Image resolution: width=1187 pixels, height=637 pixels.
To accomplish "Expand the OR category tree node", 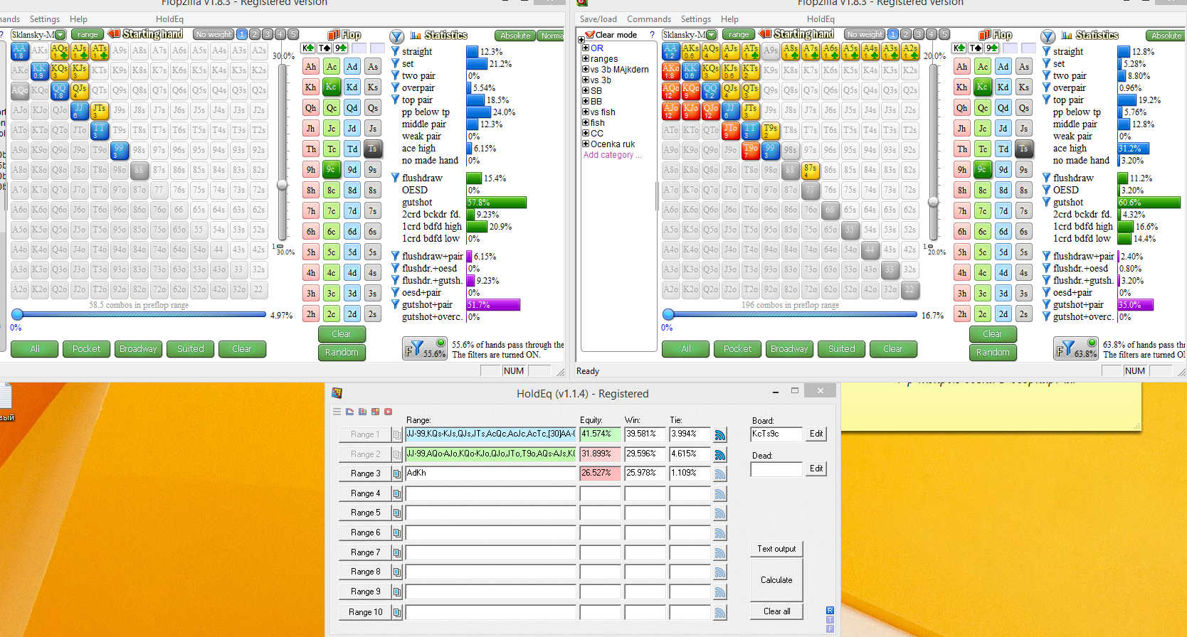I will tap(586, 48).
